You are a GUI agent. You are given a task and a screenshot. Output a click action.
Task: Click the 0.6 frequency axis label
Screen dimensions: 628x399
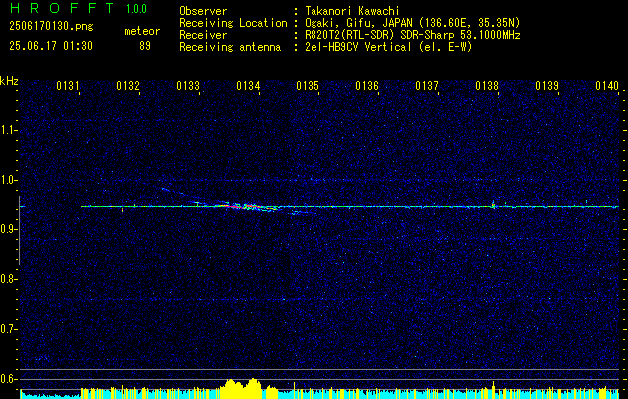click(x=9, y=379)
